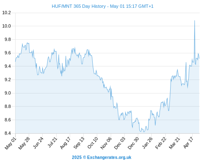Select the Jun 24 x-axis label
Image resolution: width=203 pixels, height=164 pixels.
38,143
